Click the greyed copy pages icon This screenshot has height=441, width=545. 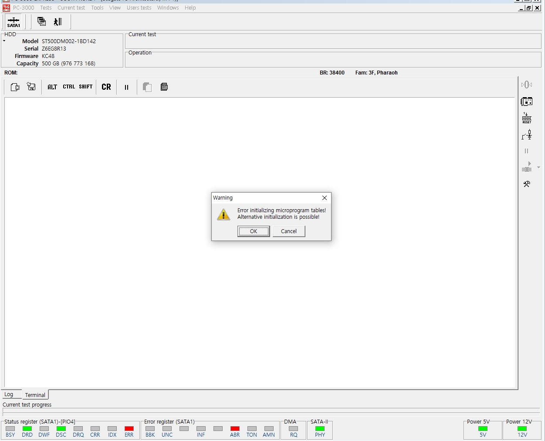(x=147, y=87)
